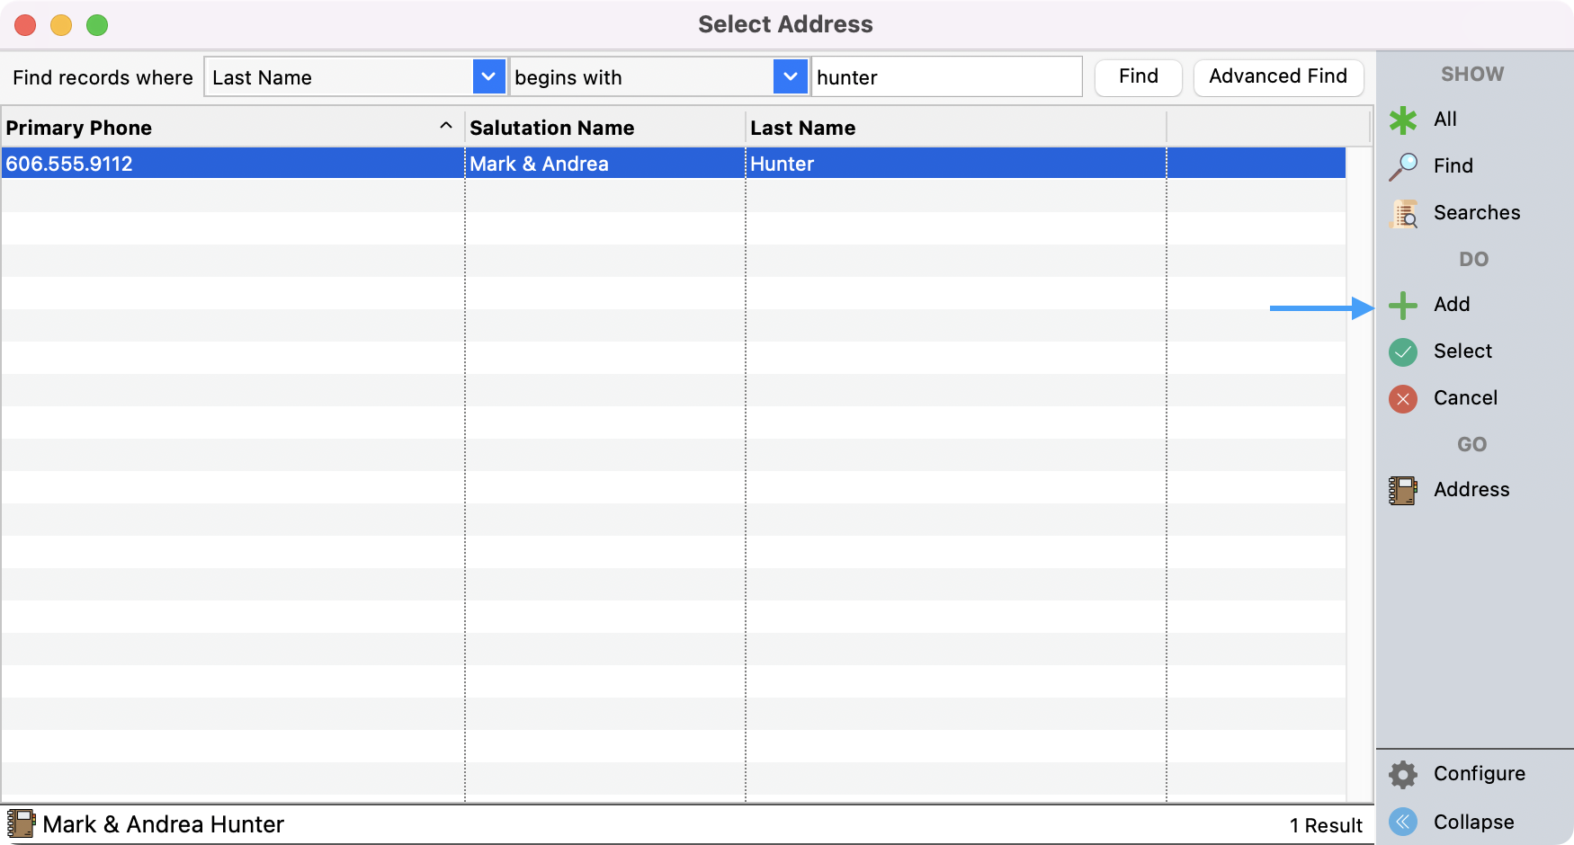Open saved Searches icon in sidebar
The image size is (1574, 845).
[x=1404, y=213]
